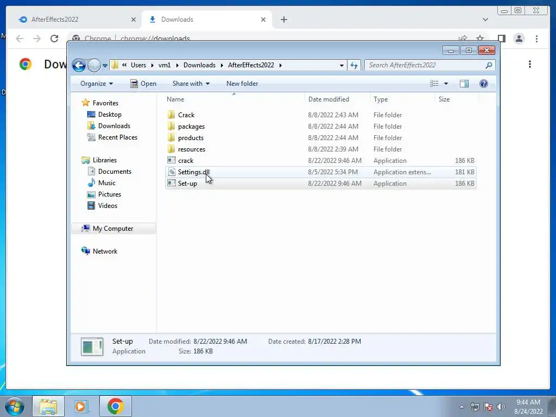Select My Computer in sidebar

click(x=113, y=229)
